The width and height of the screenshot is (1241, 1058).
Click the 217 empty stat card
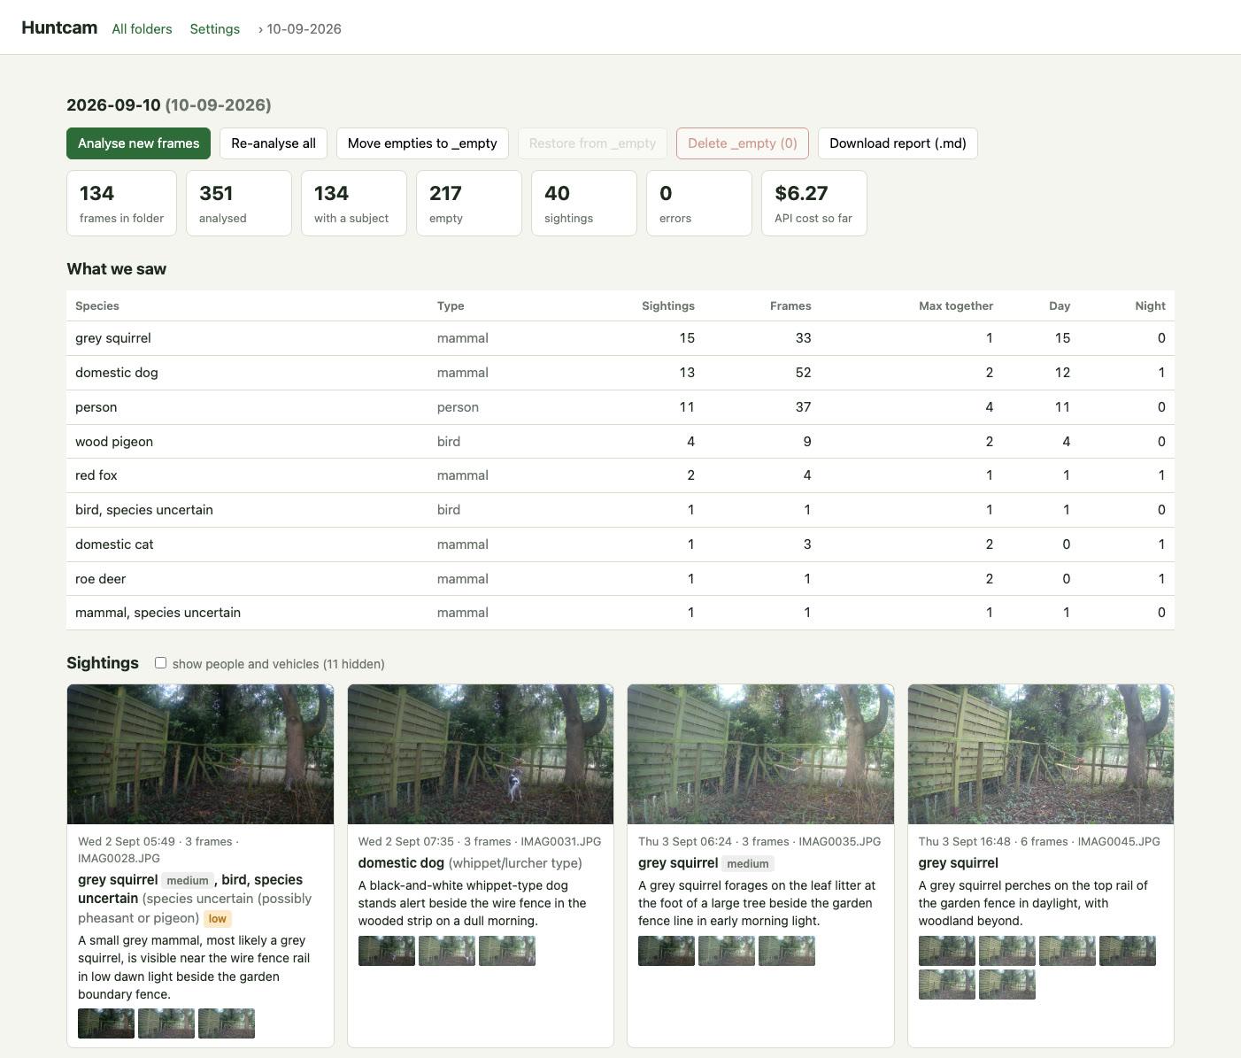tap(468, 204)
